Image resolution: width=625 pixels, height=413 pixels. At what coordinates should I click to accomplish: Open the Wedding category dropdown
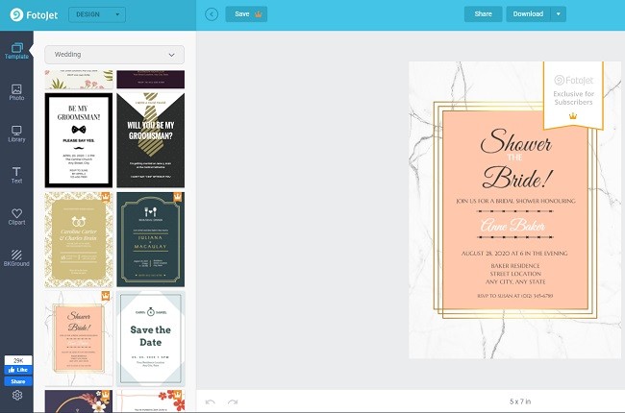pyautogui.click(x=114, y=55)
